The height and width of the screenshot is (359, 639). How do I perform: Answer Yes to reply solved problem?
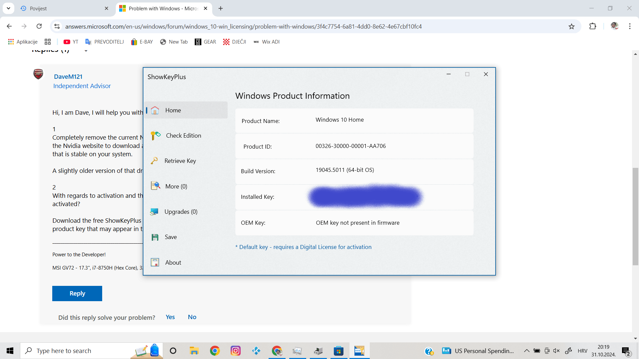coord(170,317)
